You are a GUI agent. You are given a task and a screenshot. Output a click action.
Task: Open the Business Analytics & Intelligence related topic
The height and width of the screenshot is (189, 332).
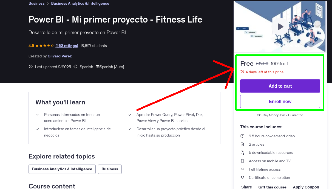pos(62,169)
